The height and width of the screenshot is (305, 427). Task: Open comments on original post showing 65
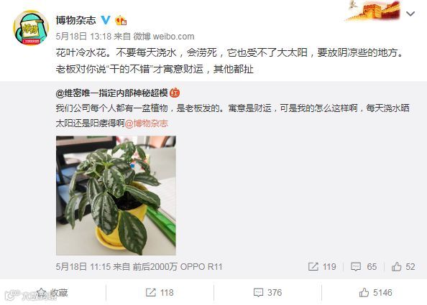pos(364,266)
